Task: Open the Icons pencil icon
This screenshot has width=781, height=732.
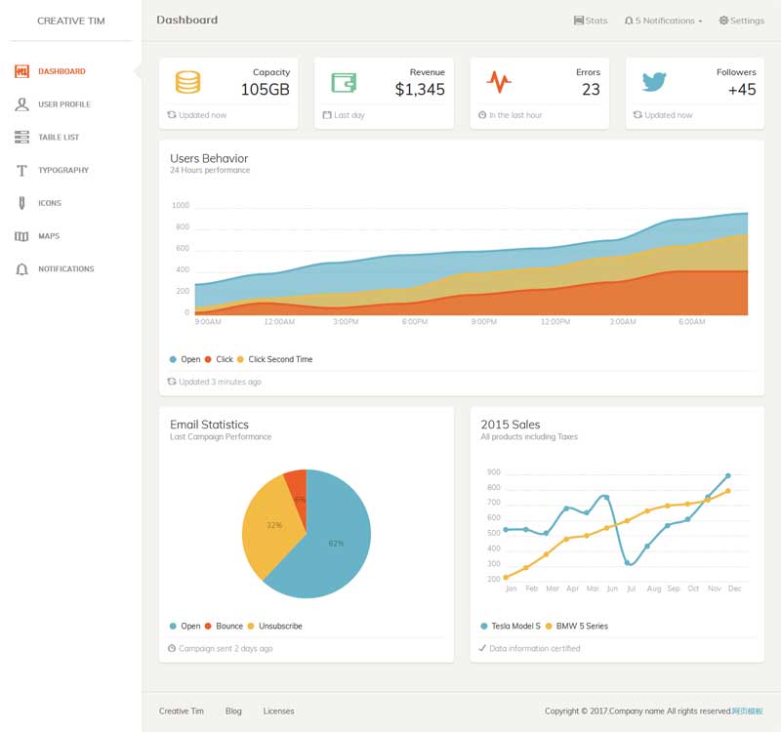Action: (x=21, y=203)
